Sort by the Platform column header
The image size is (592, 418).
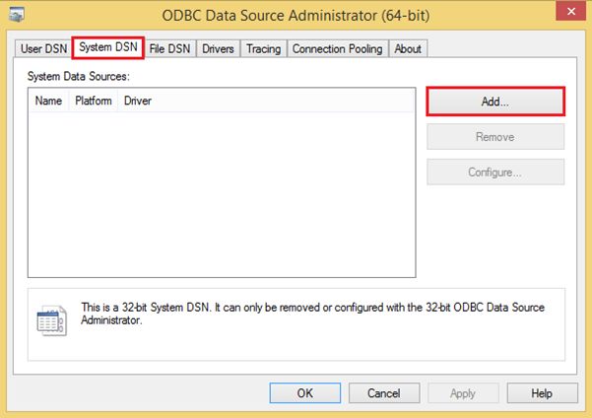tap(94, 101)
